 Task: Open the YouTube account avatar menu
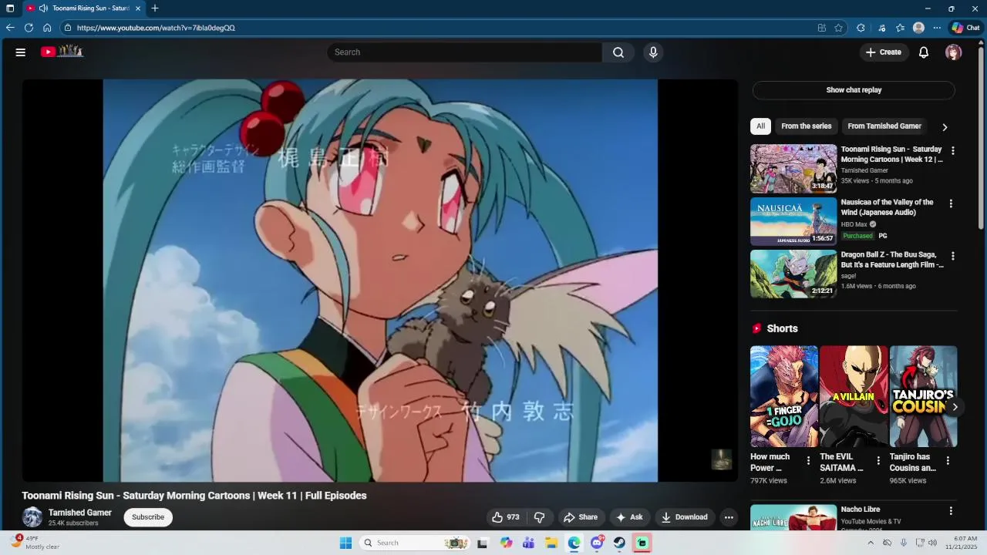pyautogui.click(x=954, y=52)
